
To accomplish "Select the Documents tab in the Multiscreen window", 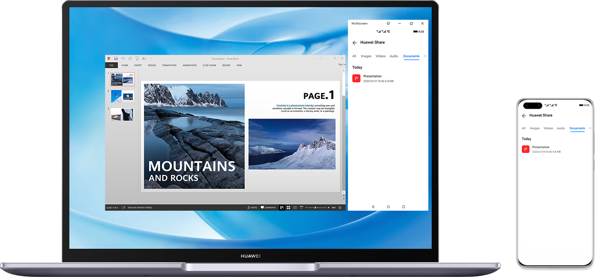I will [411, 56].
